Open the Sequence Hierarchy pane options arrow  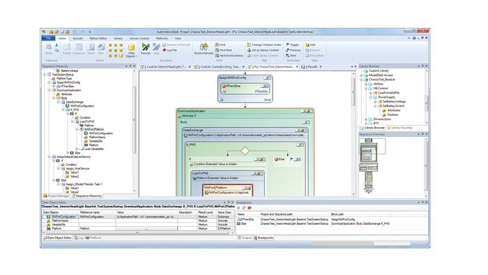pyautogui.click(x=126, y=66)
